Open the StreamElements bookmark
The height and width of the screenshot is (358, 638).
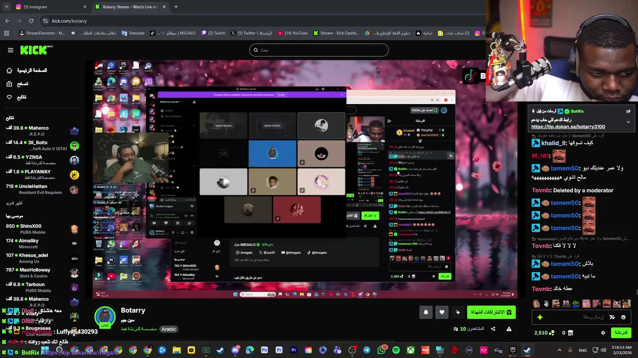coord(42,33)
